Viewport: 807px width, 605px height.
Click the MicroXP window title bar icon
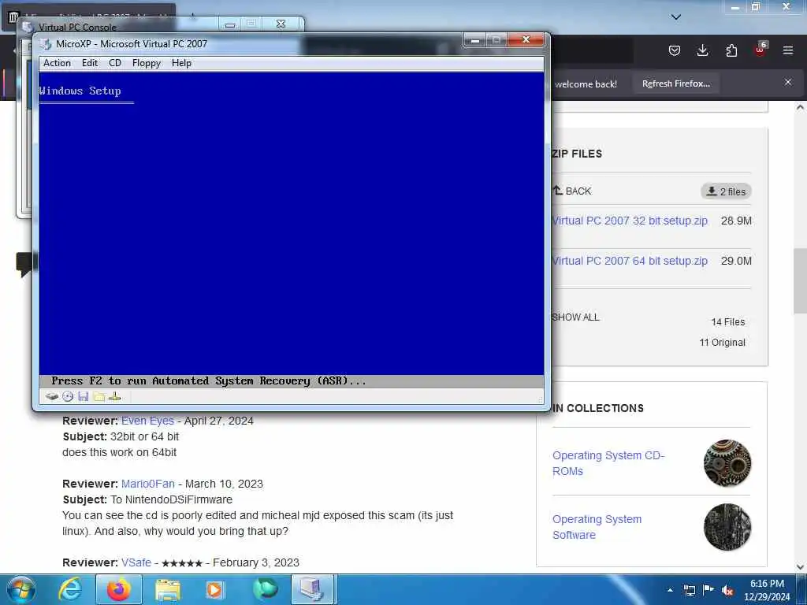tap(46, 44)
